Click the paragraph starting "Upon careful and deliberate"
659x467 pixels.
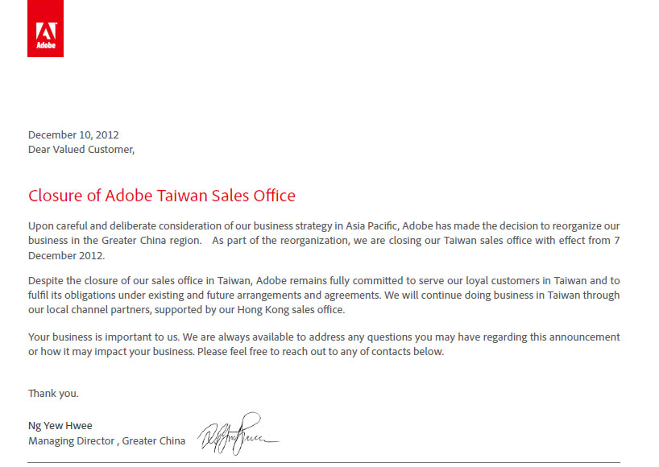pos(323,241)
